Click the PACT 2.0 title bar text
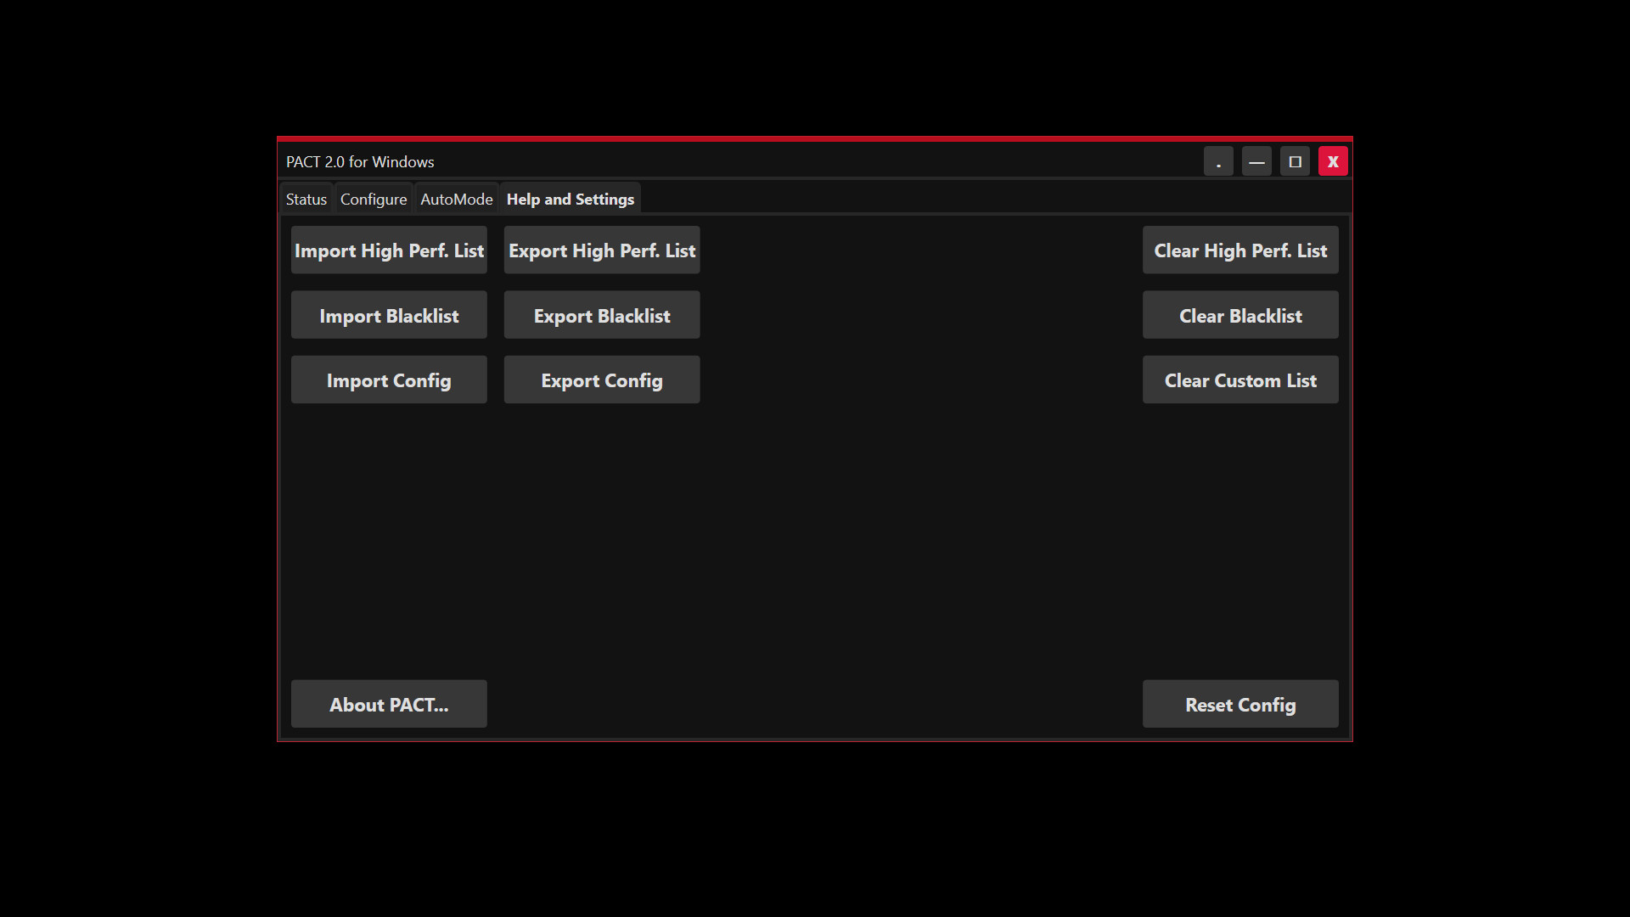This screenshot has height=917, width=1630. pyautogui.click(x=360, y=161)
